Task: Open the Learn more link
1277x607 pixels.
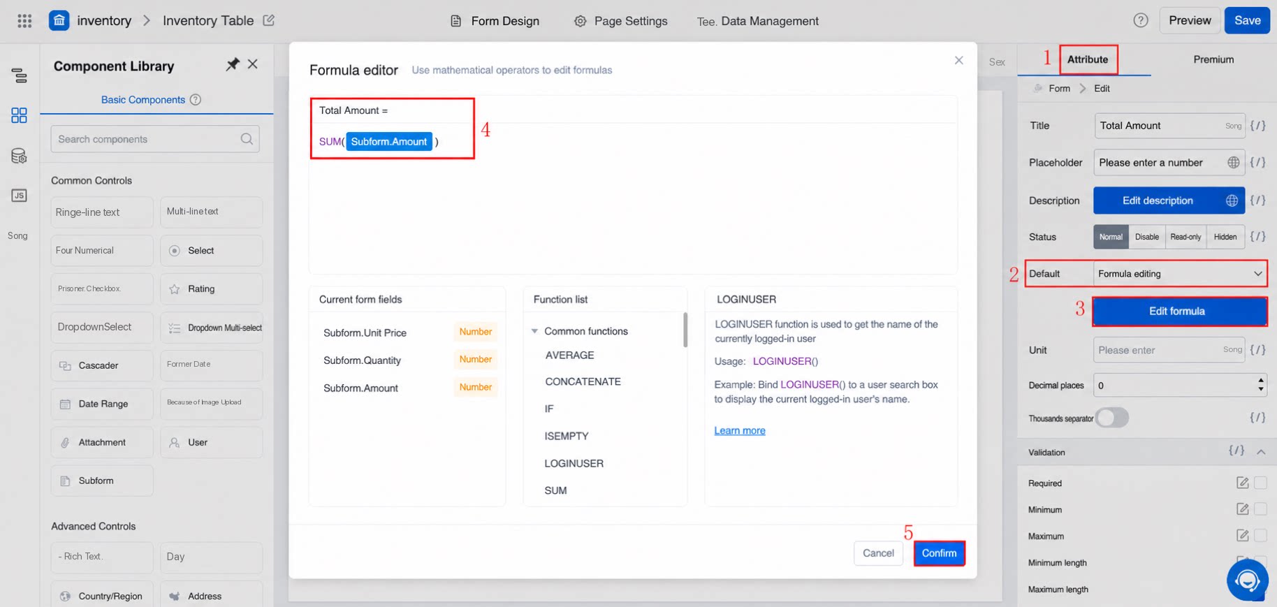Action: click(740, 430)
